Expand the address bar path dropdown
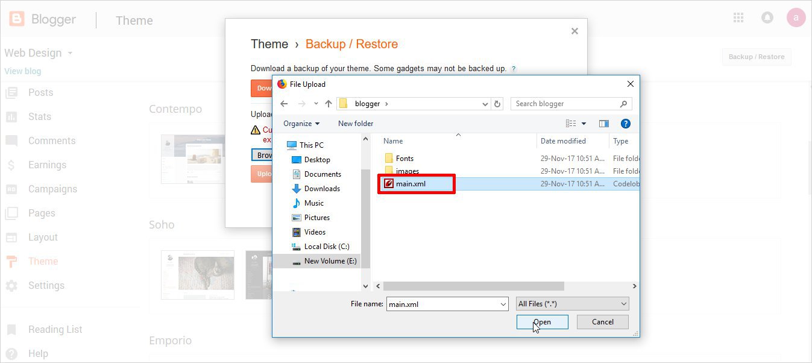Viewport: 812px width, 363px height. (x=485, y=104)
